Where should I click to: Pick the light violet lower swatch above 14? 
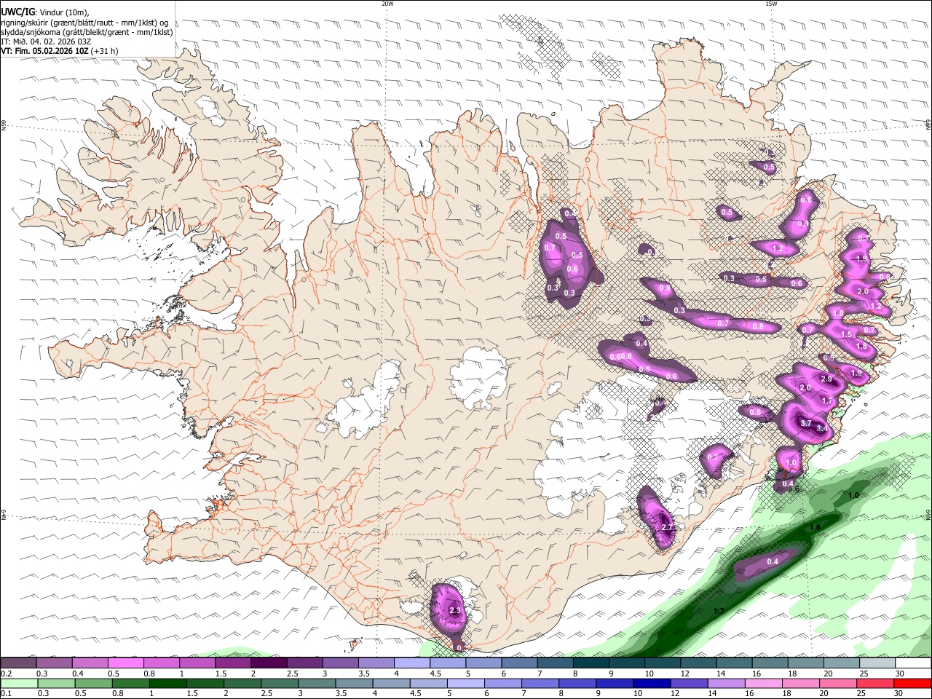coord(726,684)
